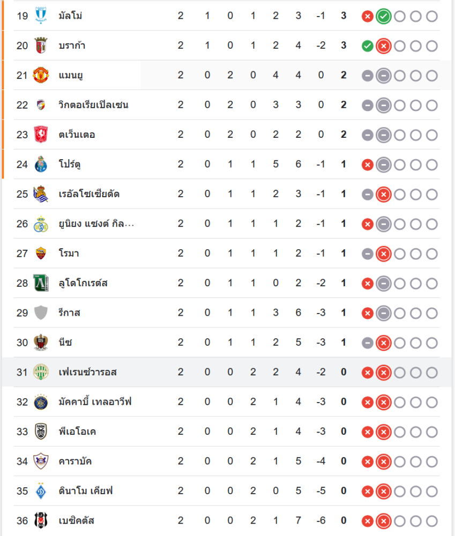The width and height of the screenshot is (455, 536).
Task: Click the Ludogorets green logo
Action: 41,283
